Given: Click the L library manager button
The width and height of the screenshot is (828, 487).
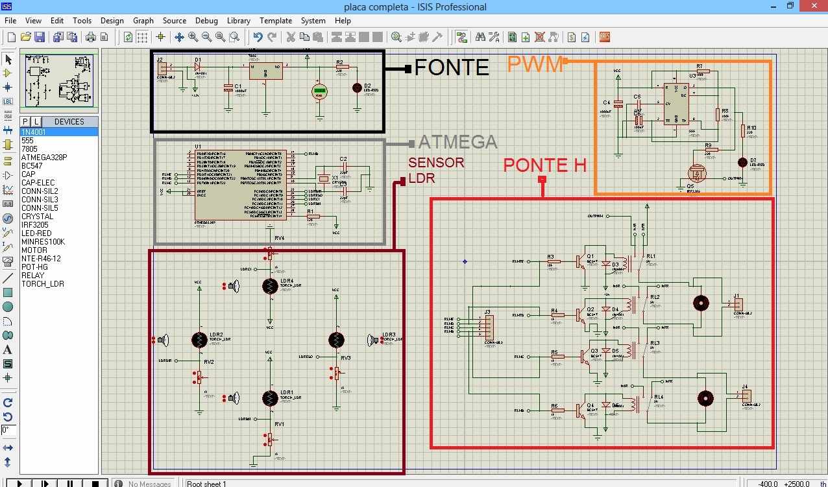Looking at the screenshot, I should [36, 122].
